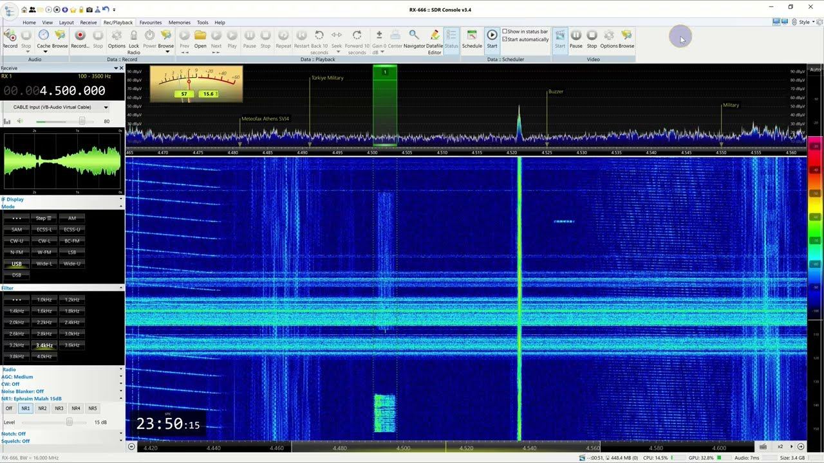824x463 pixels.
Task: Expand the AGC: Medium section
Action: (121, 377)
